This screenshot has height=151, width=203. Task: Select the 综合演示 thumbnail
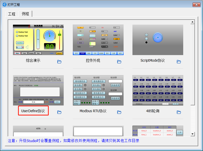pyautogui.click(x=38, y=40)
